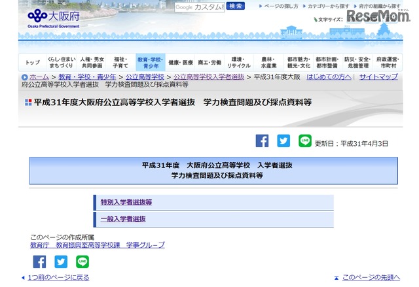Focus the Google custom search field
This screenshot has width=419, height=287.
(x=199, y=7)
